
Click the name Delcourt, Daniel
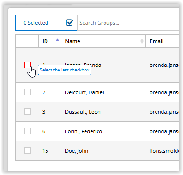pos(85,92)
